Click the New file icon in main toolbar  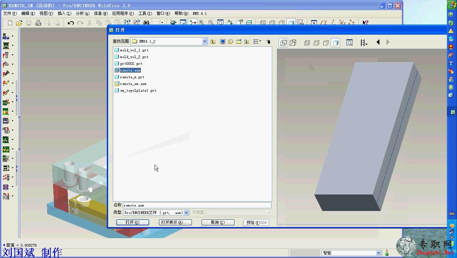tap(10, 23)
